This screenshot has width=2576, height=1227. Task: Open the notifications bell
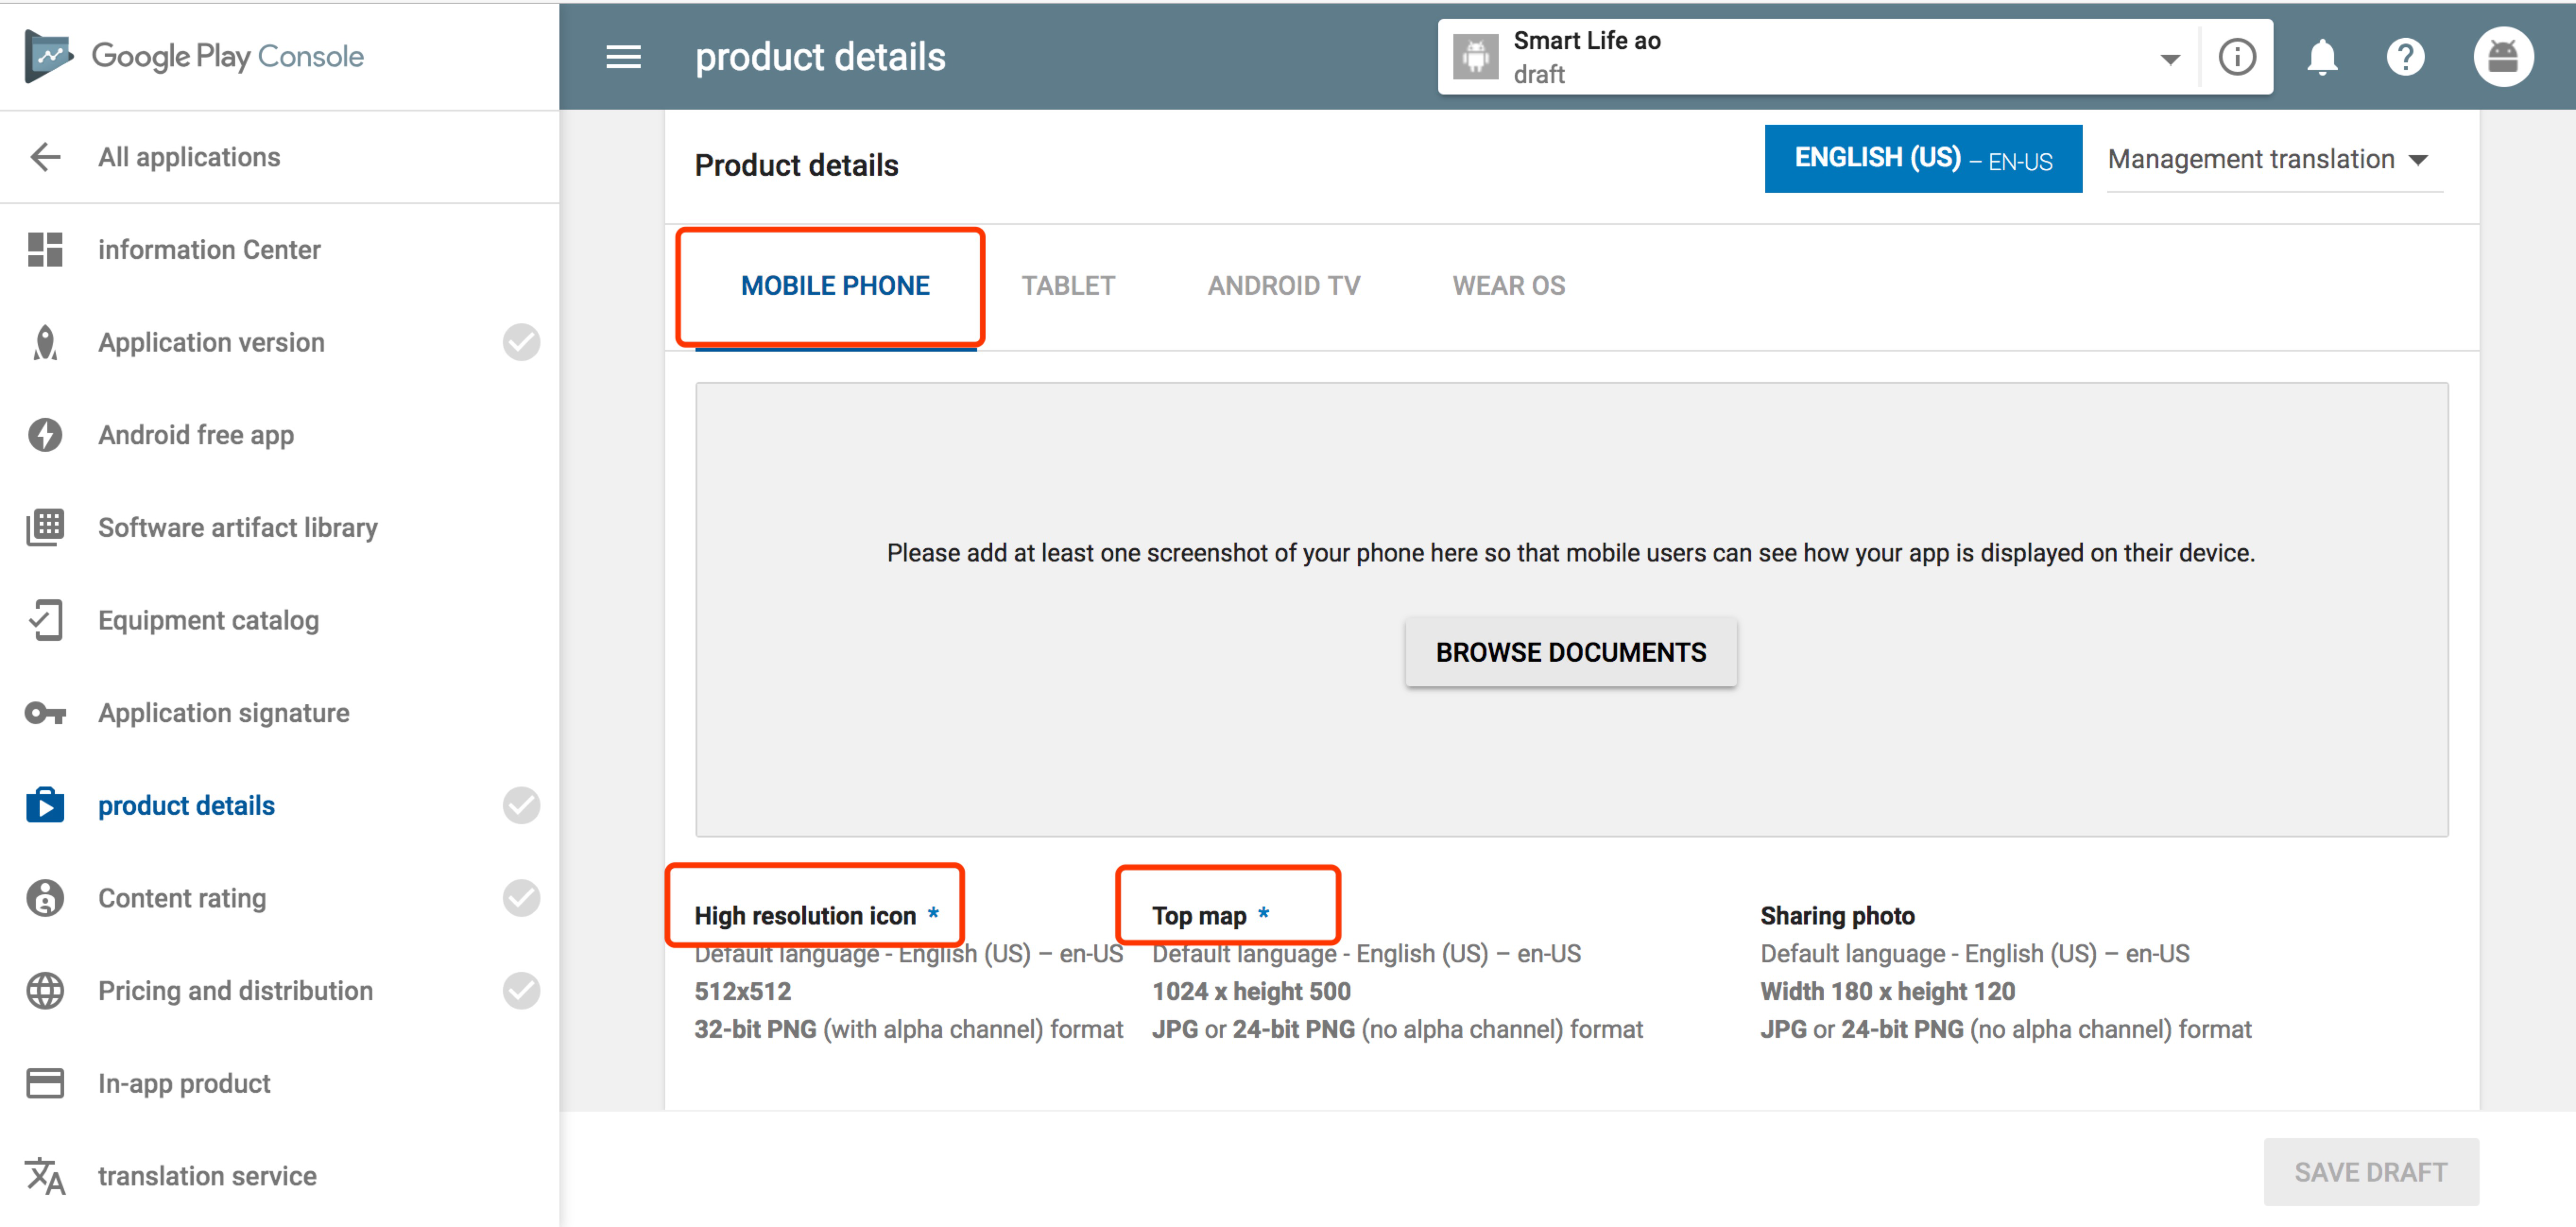point(2321,57)
